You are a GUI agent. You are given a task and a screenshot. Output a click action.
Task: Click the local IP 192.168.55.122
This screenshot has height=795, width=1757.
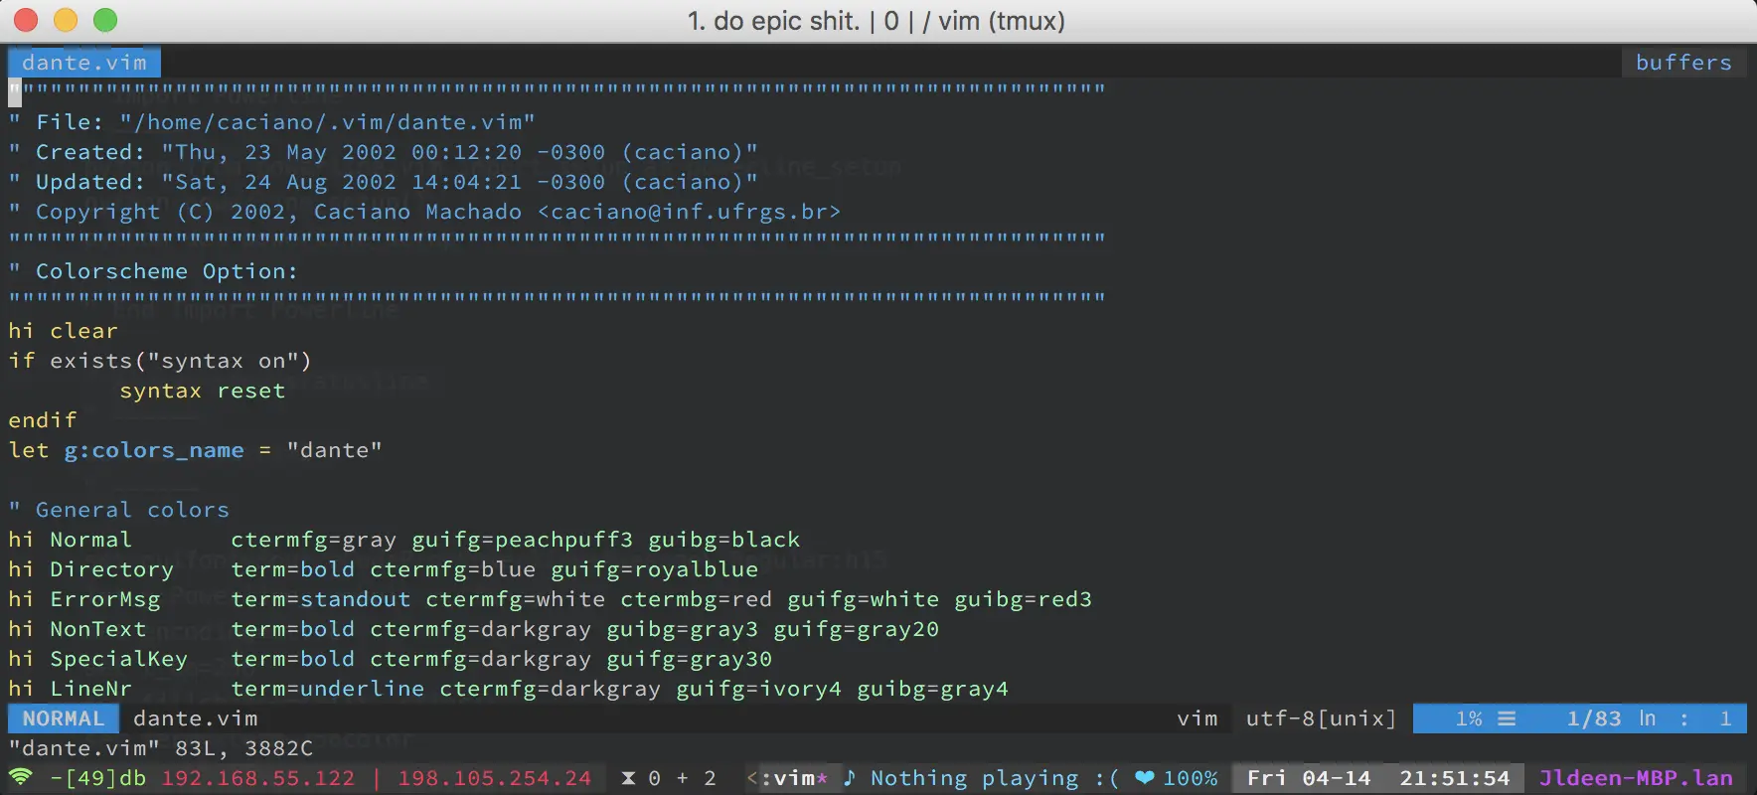[x=258, y=778]
